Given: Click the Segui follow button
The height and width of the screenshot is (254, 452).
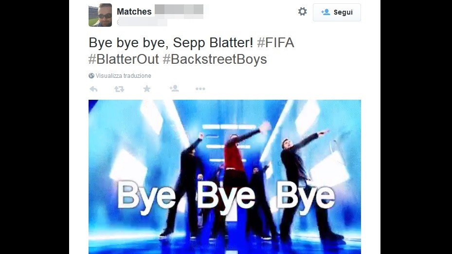Looking at the screenshot, I should point(337,12).
